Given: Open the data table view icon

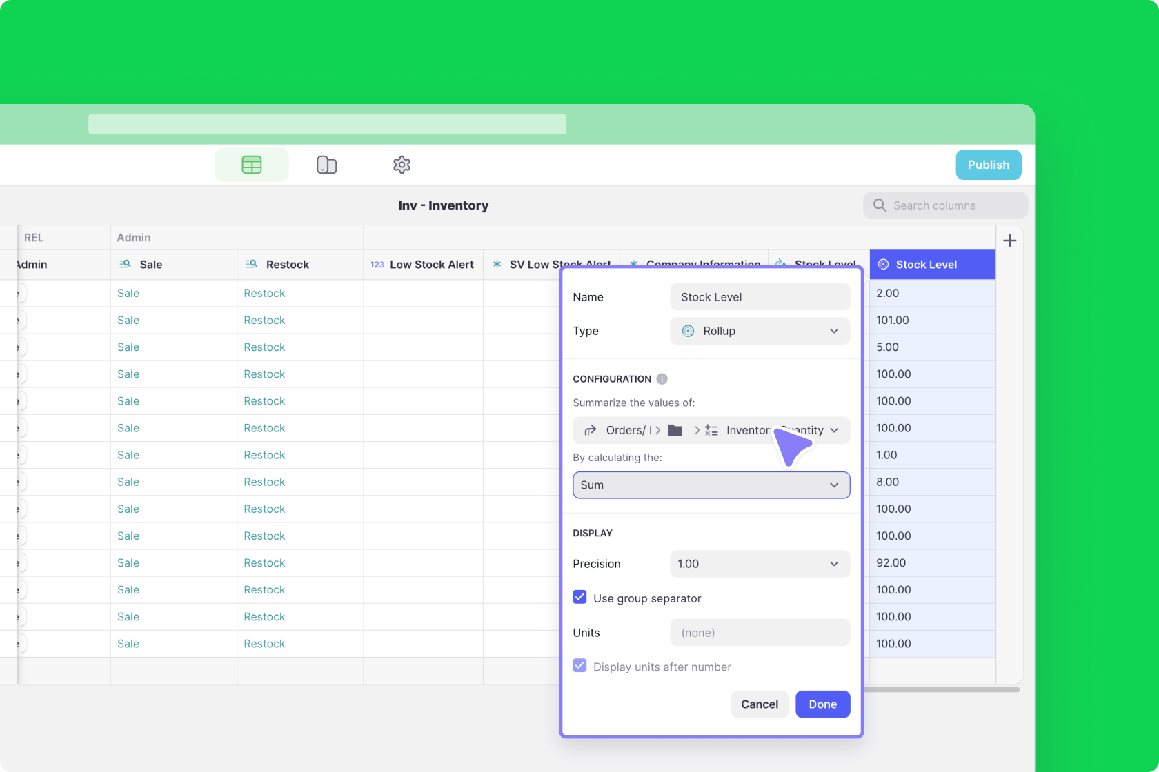Looking at the screenshot, I should click(252, 165).
